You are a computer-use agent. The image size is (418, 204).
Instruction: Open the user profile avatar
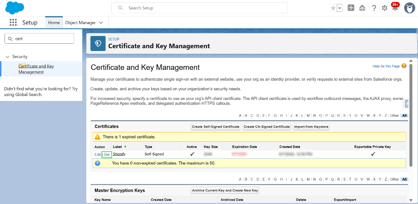pyautogui.click(x=409, y=8)
